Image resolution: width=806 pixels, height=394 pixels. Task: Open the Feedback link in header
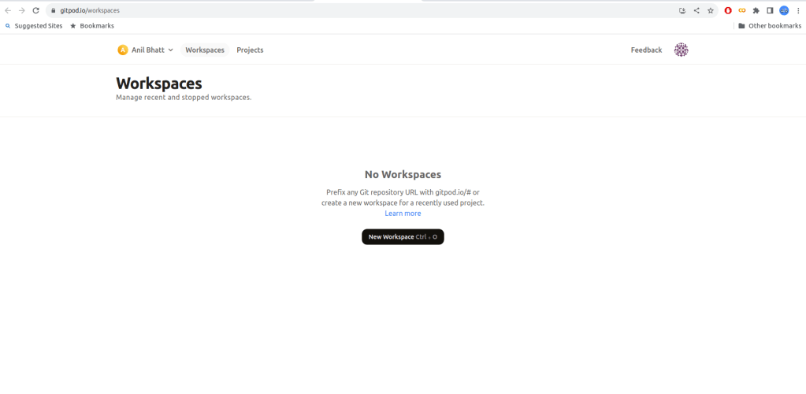tap(646, 50)
